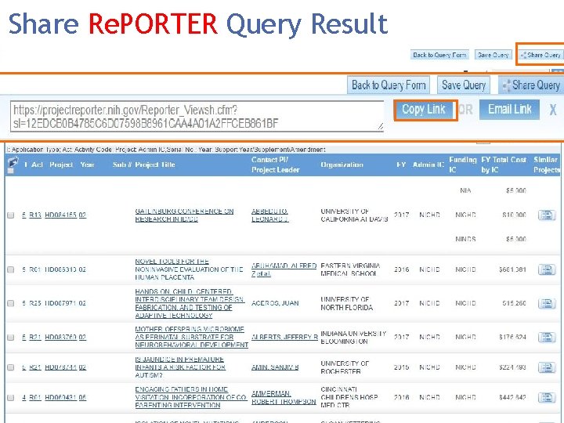Click ACEROS, JUAN name text
This screenshot has height=423, width=564.
click(275, 303)
